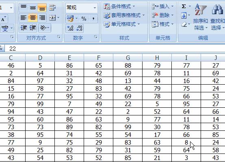225x162 pixels.
Task: Open merge cells dropdown arrow
Action: 58,18
